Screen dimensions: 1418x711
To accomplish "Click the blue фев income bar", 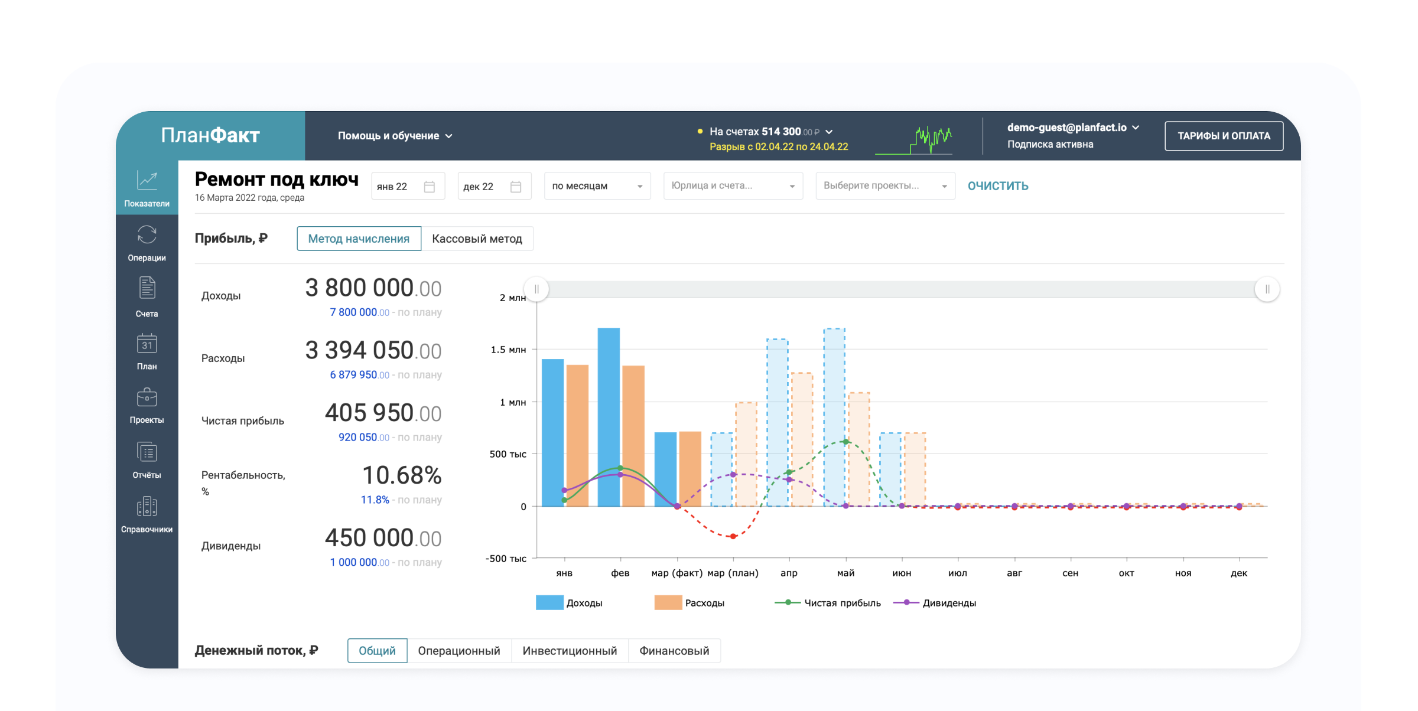I will [609, 417].
